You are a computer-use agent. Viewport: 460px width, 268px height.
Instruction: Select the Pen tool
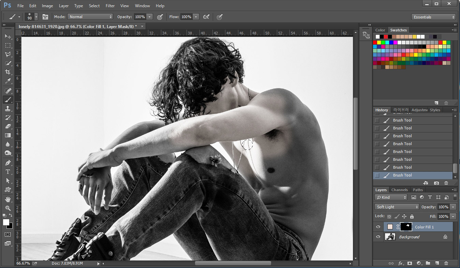[x=8, y=163]
